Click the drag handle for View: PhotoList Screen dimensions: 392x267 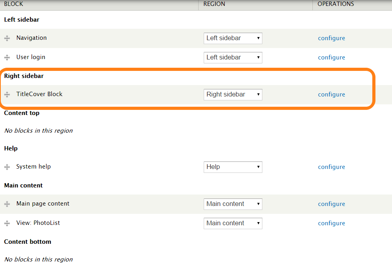click(x=7, y=223)
